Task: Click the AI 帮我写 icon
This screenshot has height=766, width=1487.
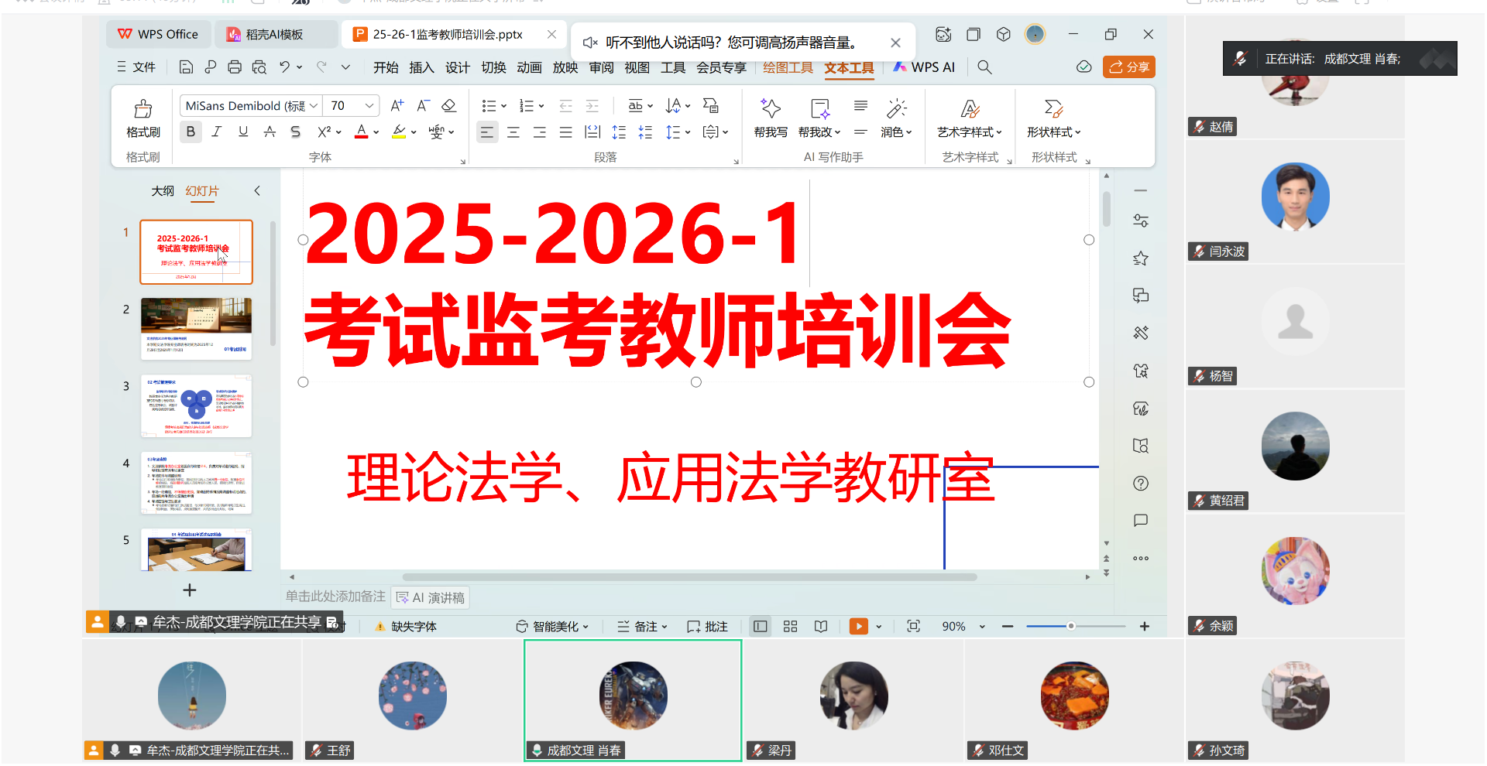Action: pyautogui.click(x=770, y=109)
